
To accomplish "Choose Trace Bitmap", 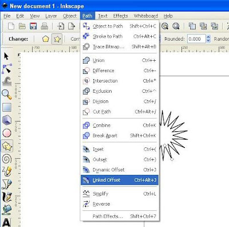I will [120, 46].
